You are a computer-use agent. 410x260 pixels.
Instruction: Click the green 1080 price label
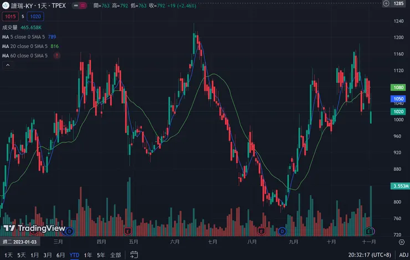pos(398,88)
